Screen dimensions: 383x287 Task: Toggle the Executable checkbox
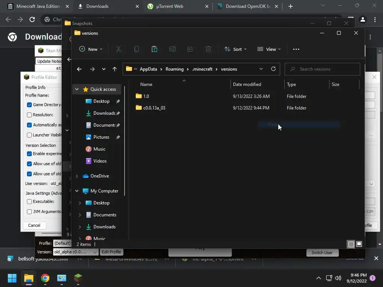pos(29,201)
